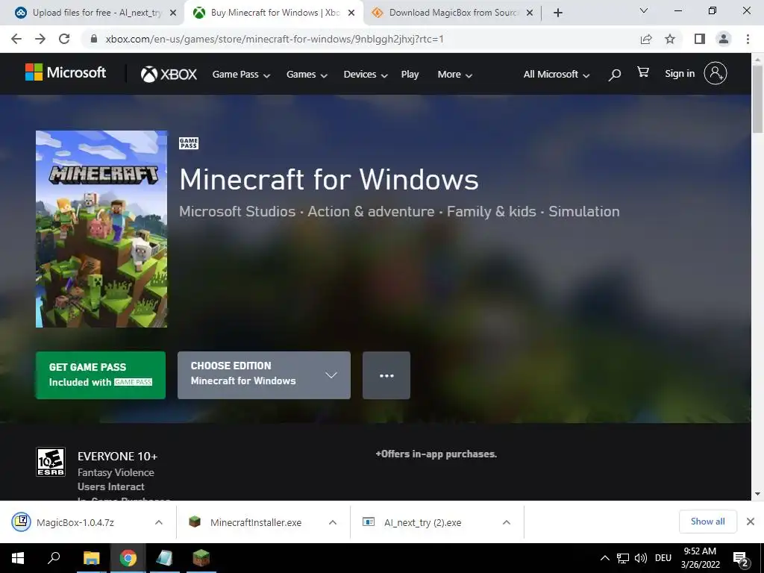Open the MagicBox-1.0.4.7z download

(75, 522)
